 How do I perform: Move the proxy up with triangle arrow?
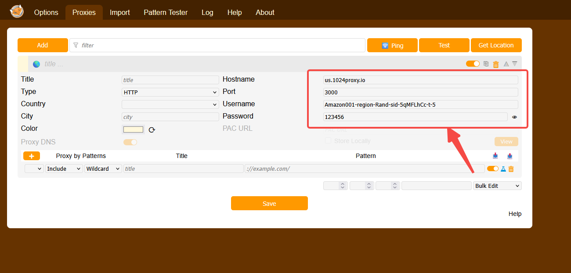pyautogui.click(x=506, y=64)
